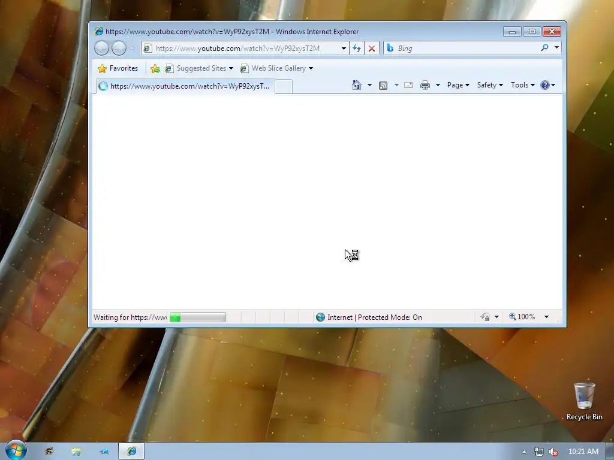This screenshot has width=614, height=460.
Task: Click the Refresh page icon
Action: (356, 49)
